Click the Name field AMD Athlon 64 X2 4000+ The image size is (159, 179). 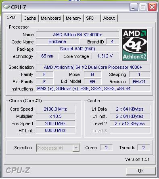click(77, 35)
